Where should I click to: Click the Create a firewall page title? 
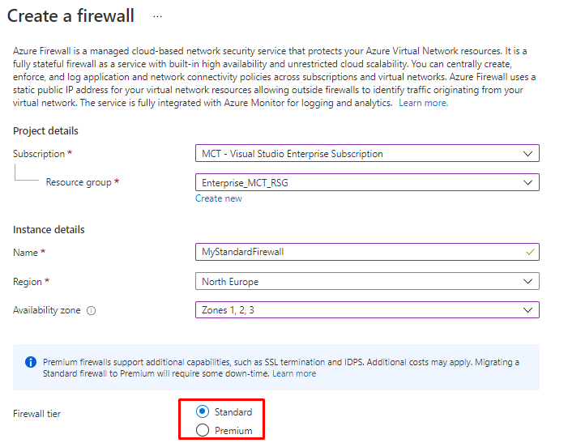71,16
